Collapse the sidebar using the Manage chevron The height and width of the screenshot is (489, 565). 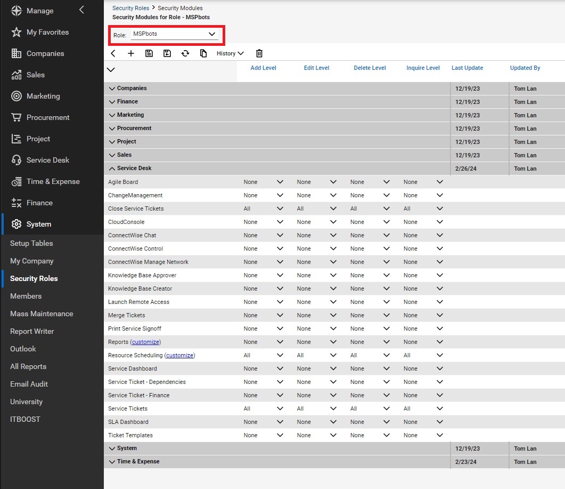pyautogui.click(x=81, y=10)
